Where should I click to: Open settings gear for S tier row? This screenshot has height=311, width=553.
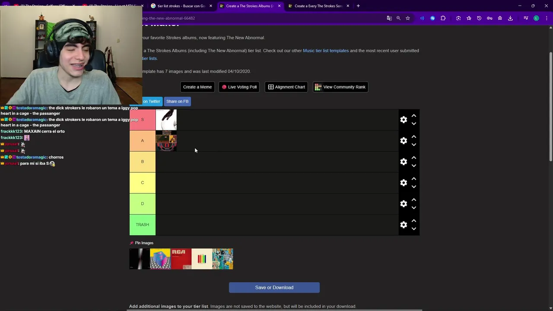404,120
